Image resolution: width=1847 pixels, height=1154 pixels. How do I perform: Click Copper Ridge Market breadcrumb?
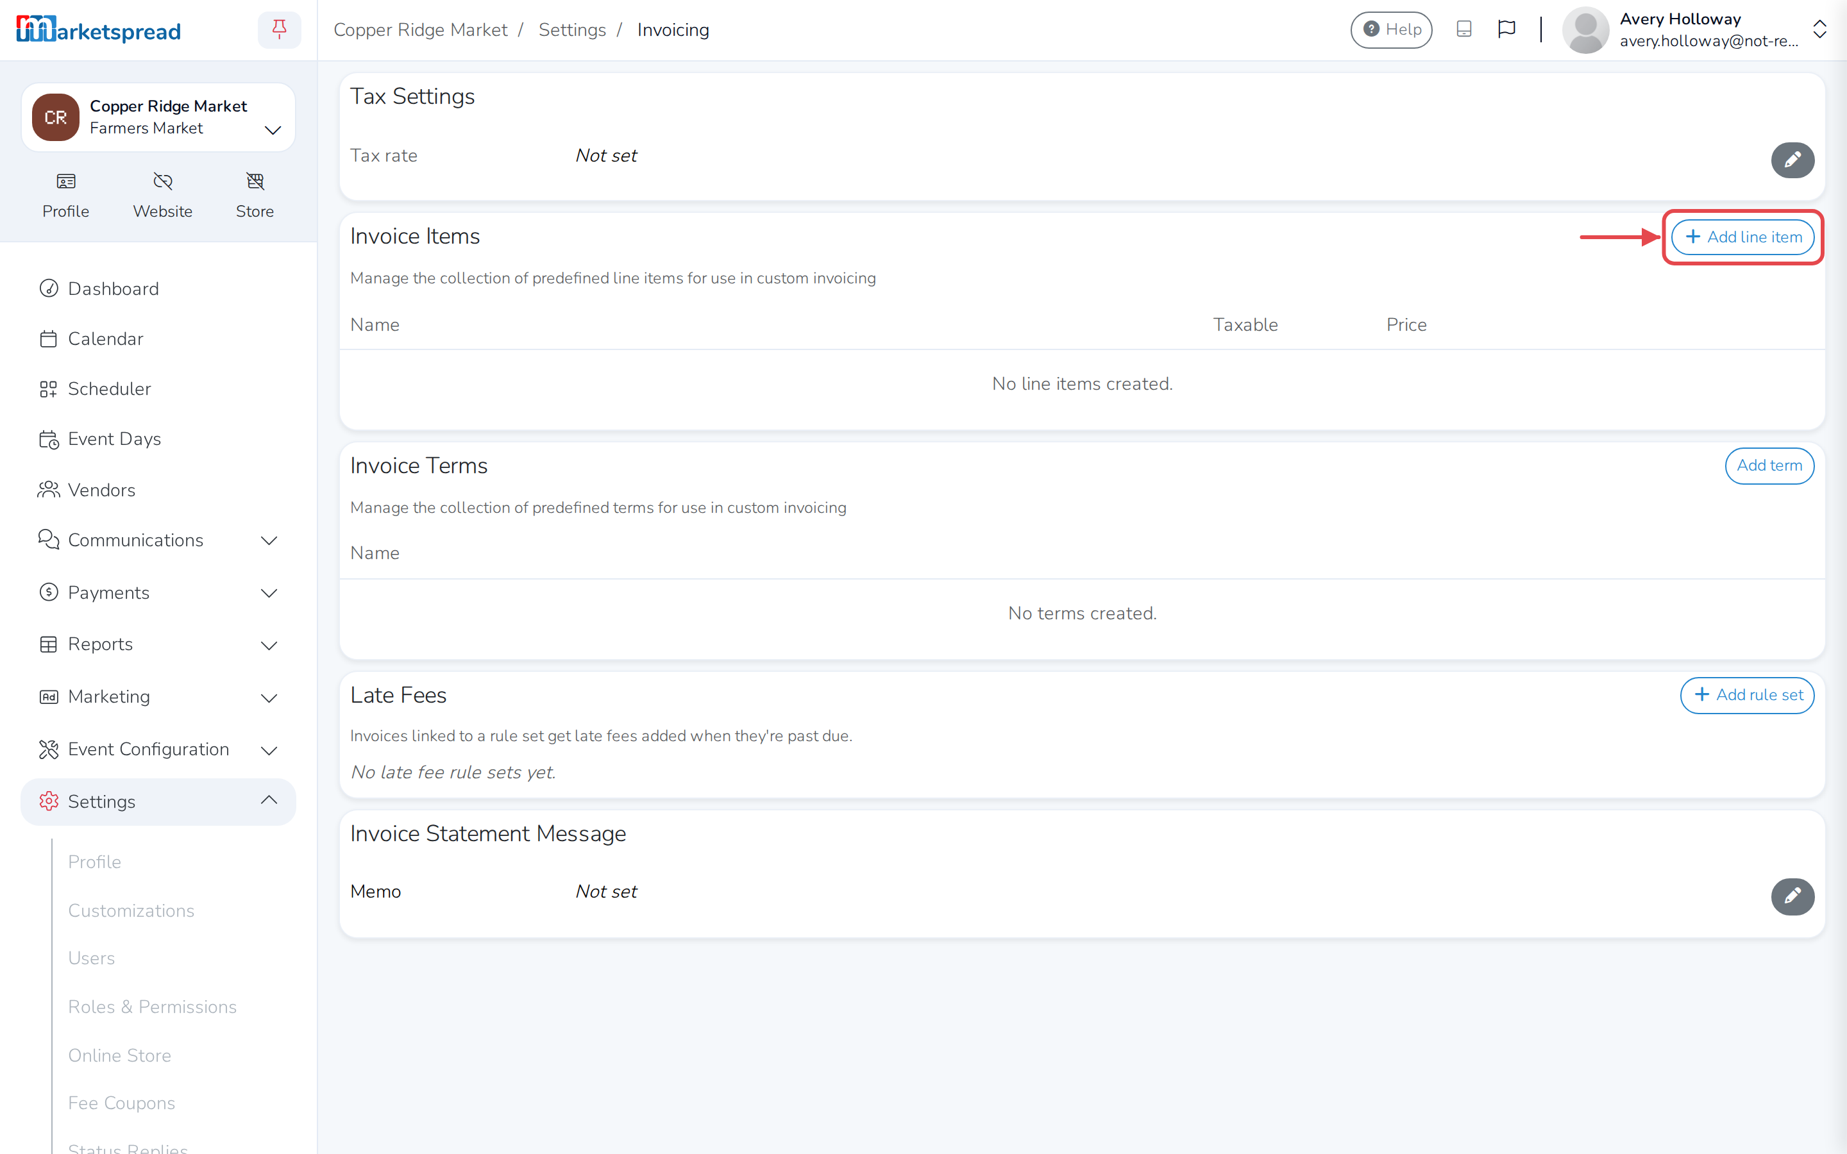click(421, 29)
